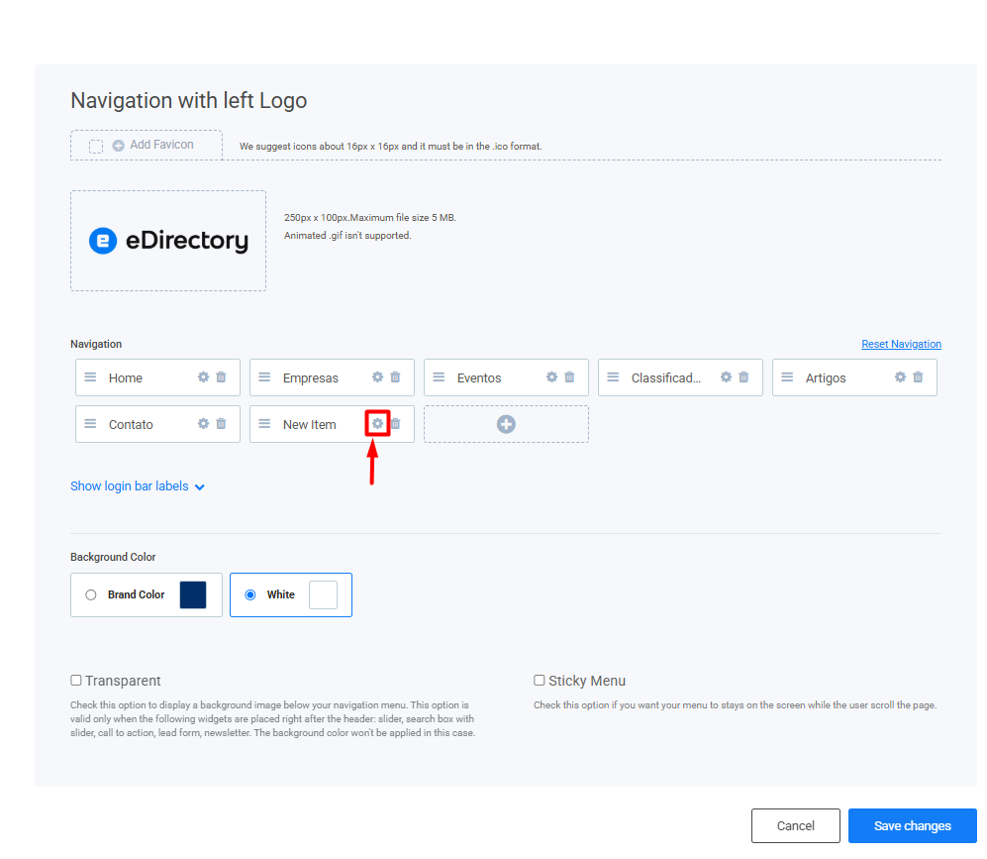Open settings gear for Artigos item
The height and width of the screenshot is (859, 987).
[901, 377]
